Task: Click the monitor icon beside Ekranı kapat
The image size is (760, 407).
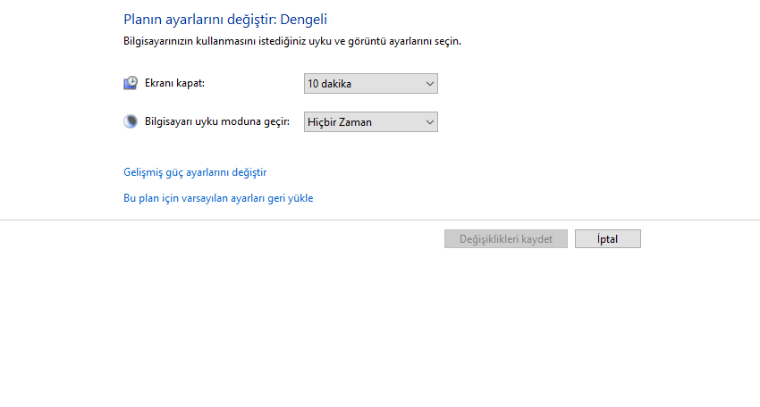Action: (x=131, y=83)
